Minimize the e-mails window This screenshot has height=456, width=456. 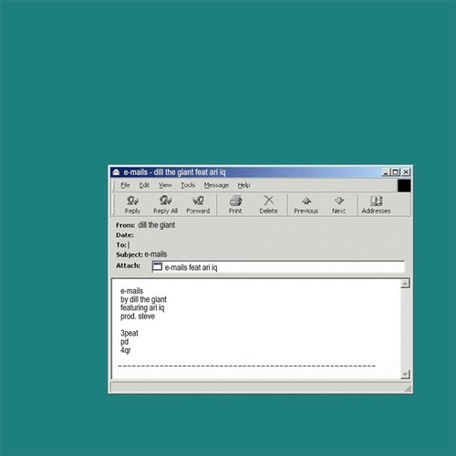click(386, 172)
